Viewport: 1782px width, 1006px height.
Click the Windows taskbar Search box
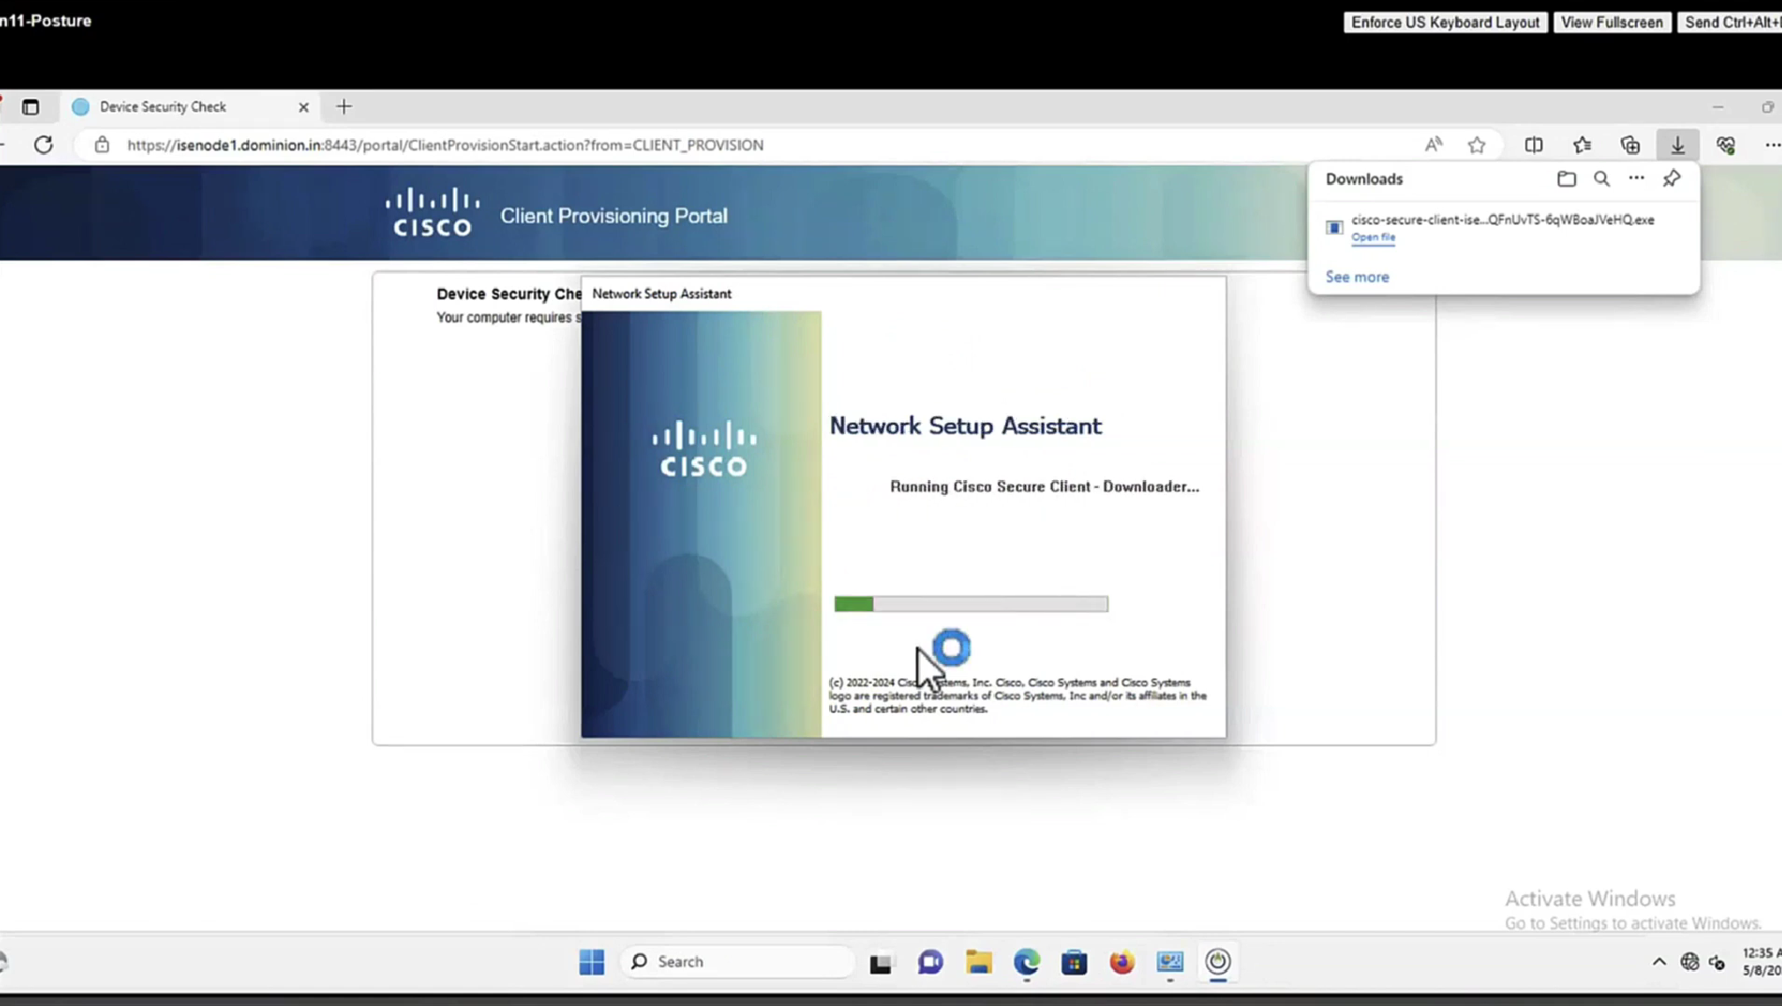(738, 961)
